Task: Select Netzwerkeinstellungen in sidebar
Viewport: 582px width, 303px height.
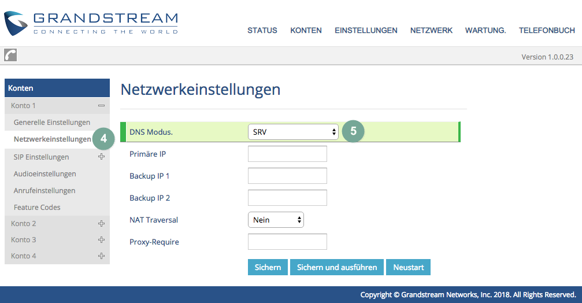Action: pos(53,139)
